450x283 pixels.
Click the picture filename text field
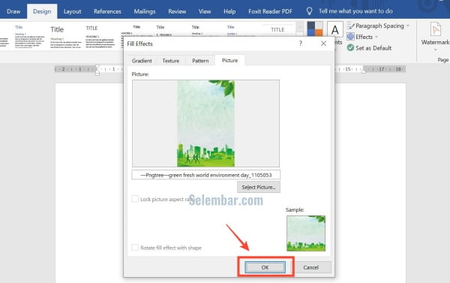pyautogui.click(x=205, y=175)
